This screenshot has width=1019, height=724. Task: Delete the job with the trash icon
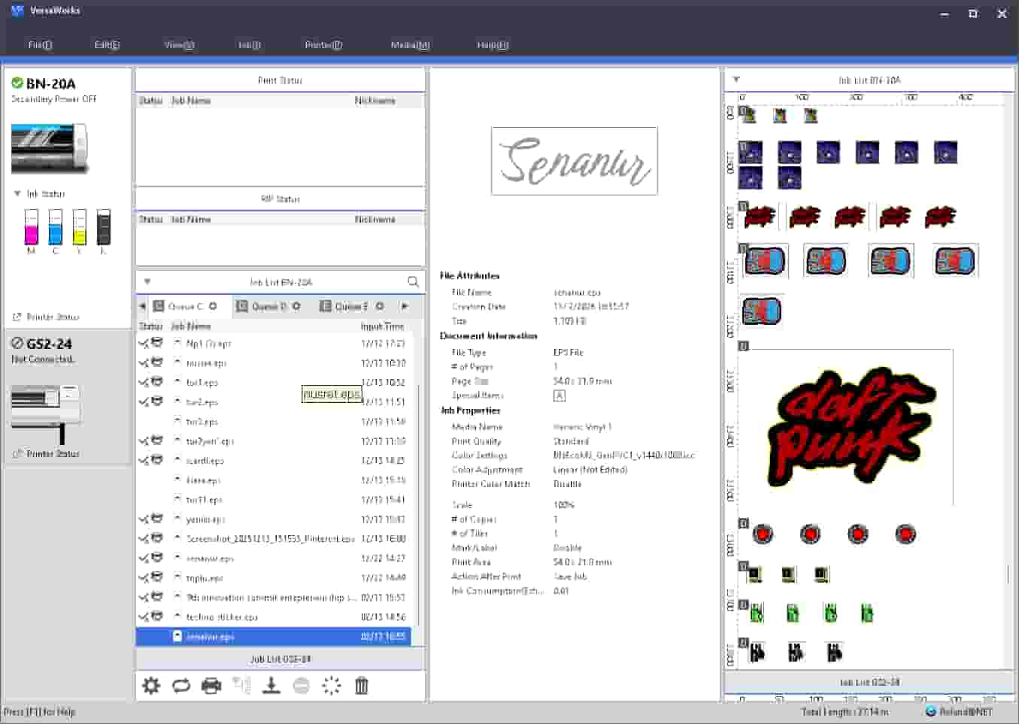[362, 685]
